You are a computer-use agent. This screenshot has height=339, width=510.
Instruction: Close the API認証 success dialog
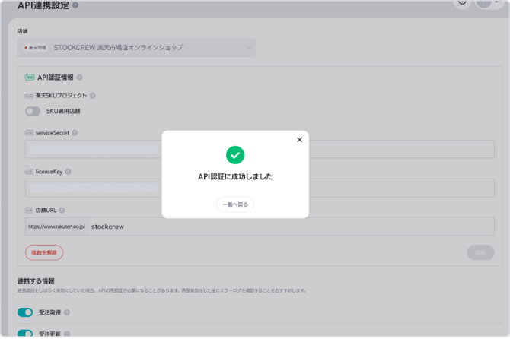[299, 140]
